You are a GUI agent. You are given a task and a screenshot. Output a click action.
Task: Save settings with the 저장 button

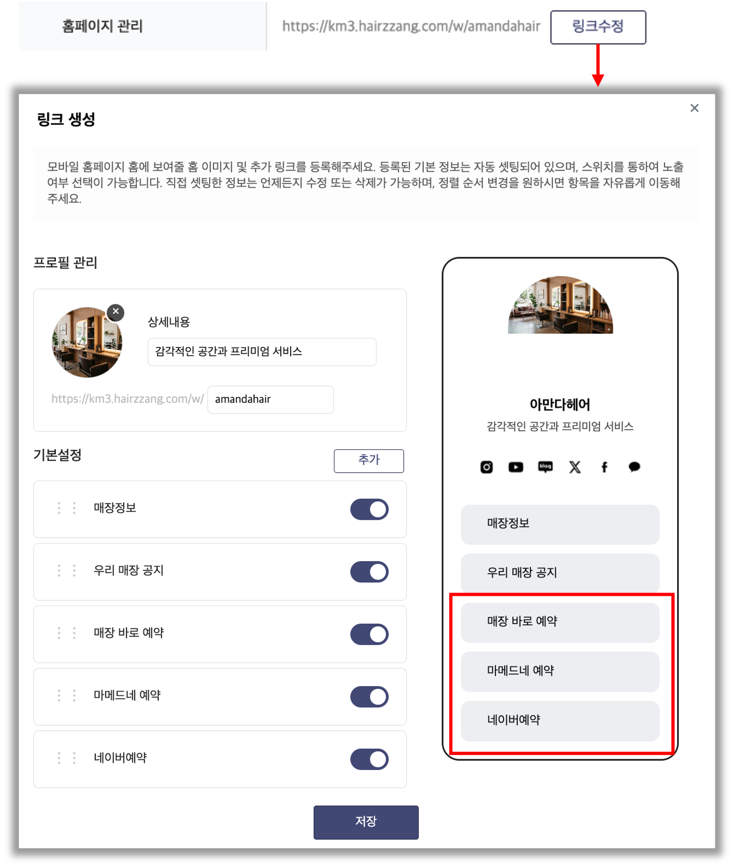click(x=366, y=822)
